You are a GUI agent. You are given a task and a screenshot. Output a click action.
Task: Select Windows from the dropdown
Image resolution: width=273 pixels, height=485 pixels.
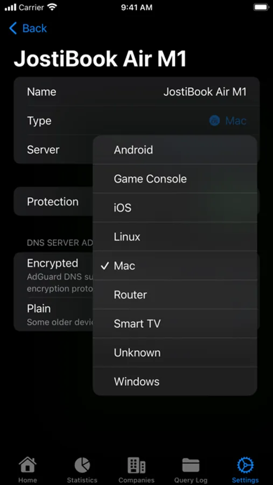(175, 382)
